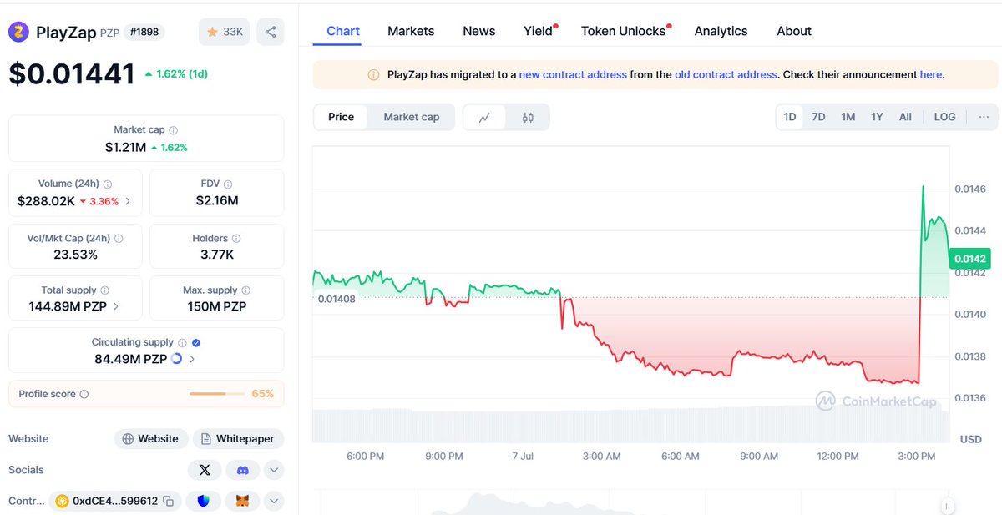Click the BNB chain contract icon

coord(62,502)
